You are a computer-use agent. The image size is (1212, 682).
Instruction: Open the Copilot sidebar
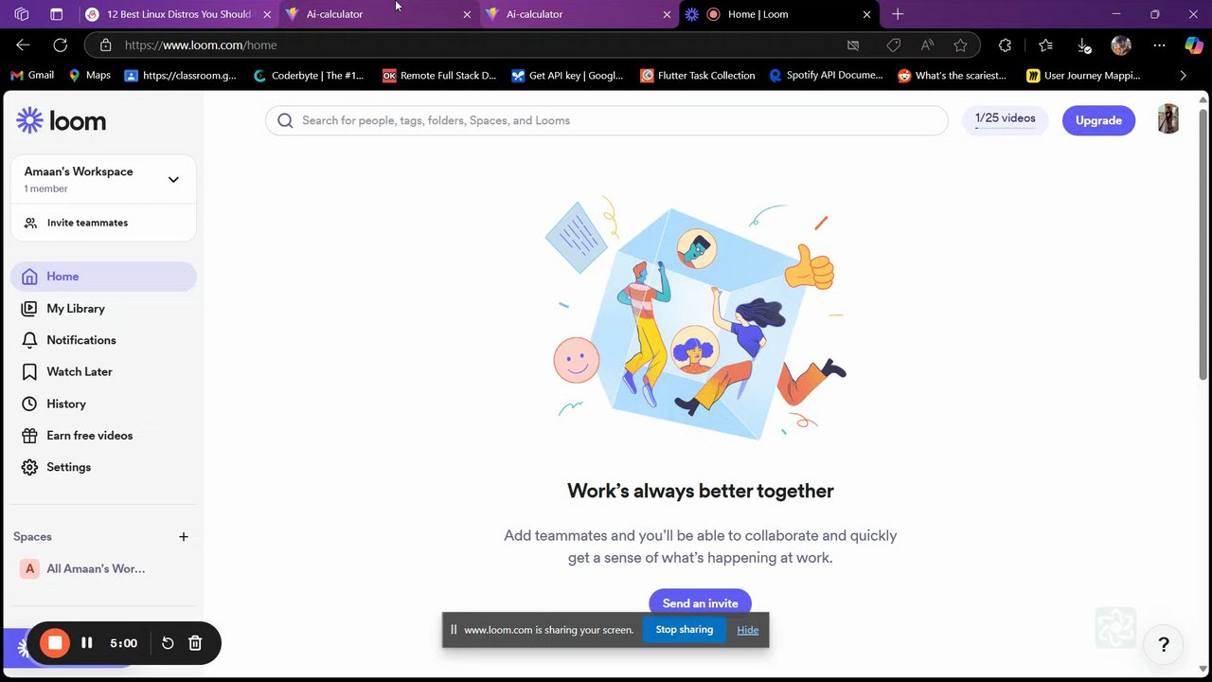(x=1194, y=45)
